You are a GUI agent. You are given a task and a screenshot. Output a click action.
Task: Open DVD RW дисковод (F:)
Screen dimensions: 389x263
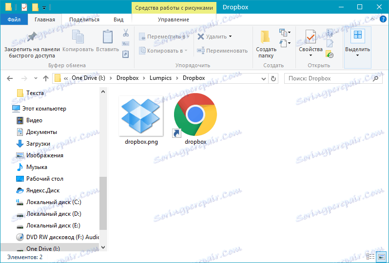click(57, 237)
